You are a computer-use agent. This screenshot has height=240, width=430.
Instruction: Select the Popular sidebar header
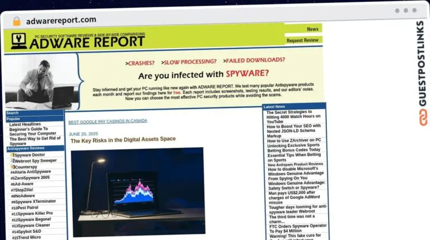pos(35,119)
